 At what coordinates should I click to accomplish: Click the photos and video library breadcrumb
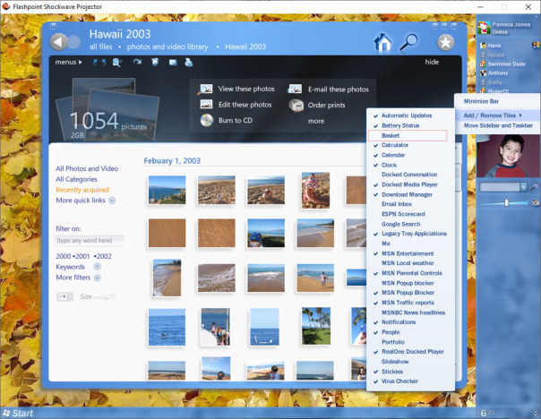pos(167,47)
